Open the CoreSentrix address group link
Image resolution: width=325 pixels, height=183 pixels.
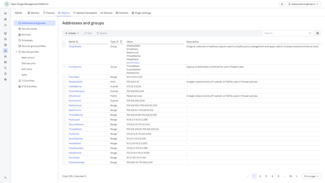(x=75, y=66)
